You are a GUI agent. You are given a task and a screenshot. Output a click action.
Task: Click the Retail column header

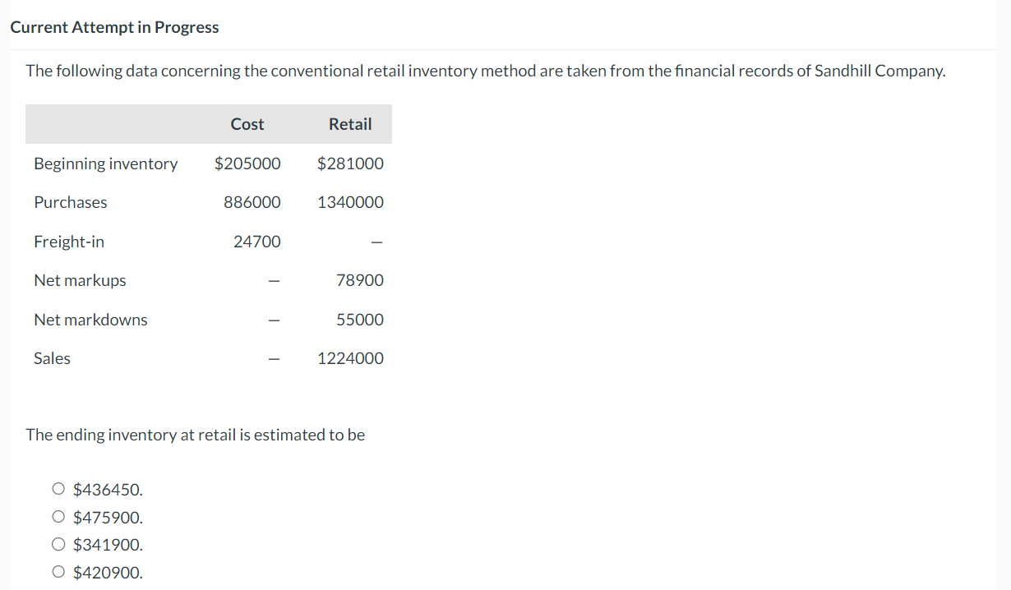[x=350, y=124]
